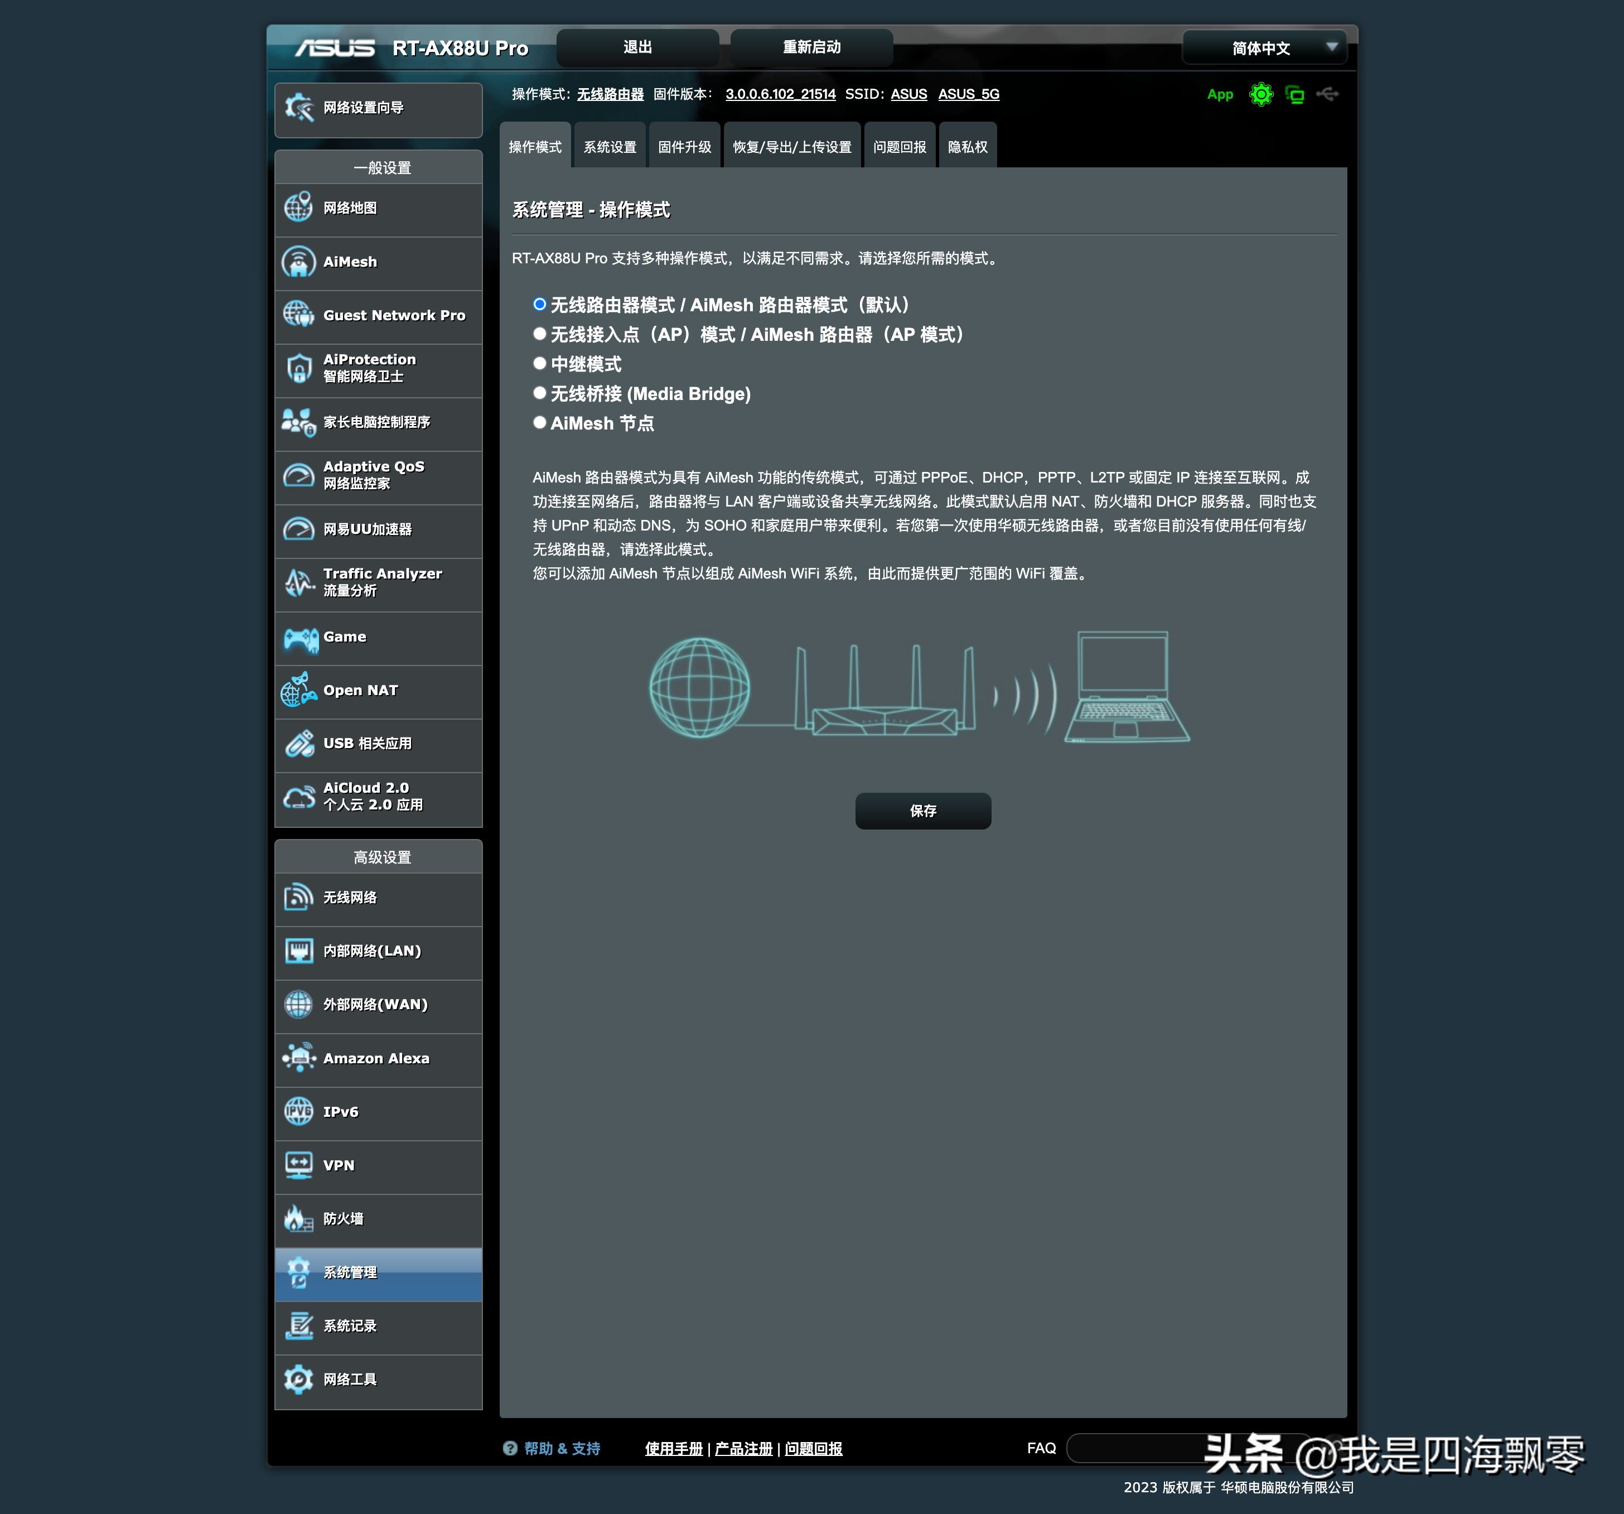The height and width of the screenshot is (1514, 1624).
Task: Open the AiProtection shield icon
Action: pos(299,369)
